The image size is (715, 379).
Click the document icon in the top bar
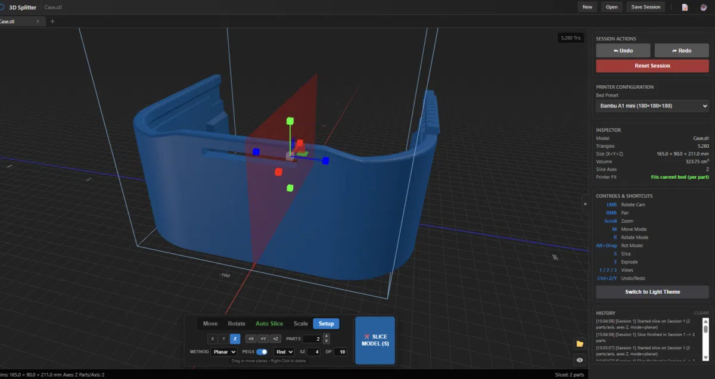[x=685, y=7]
